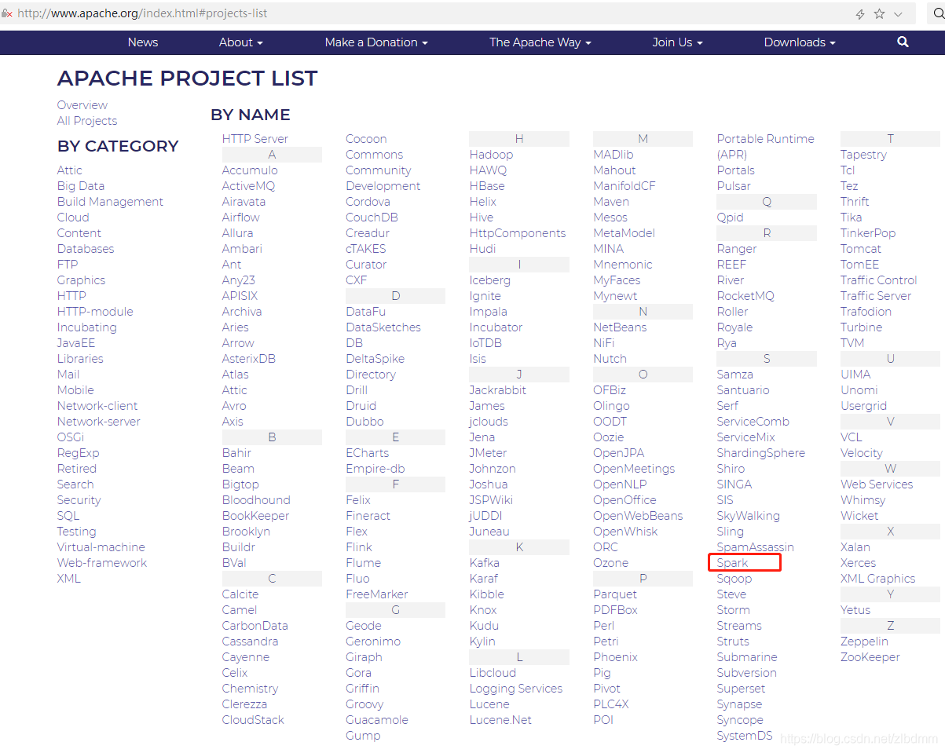Open the Logging Services link

[516, 689]
